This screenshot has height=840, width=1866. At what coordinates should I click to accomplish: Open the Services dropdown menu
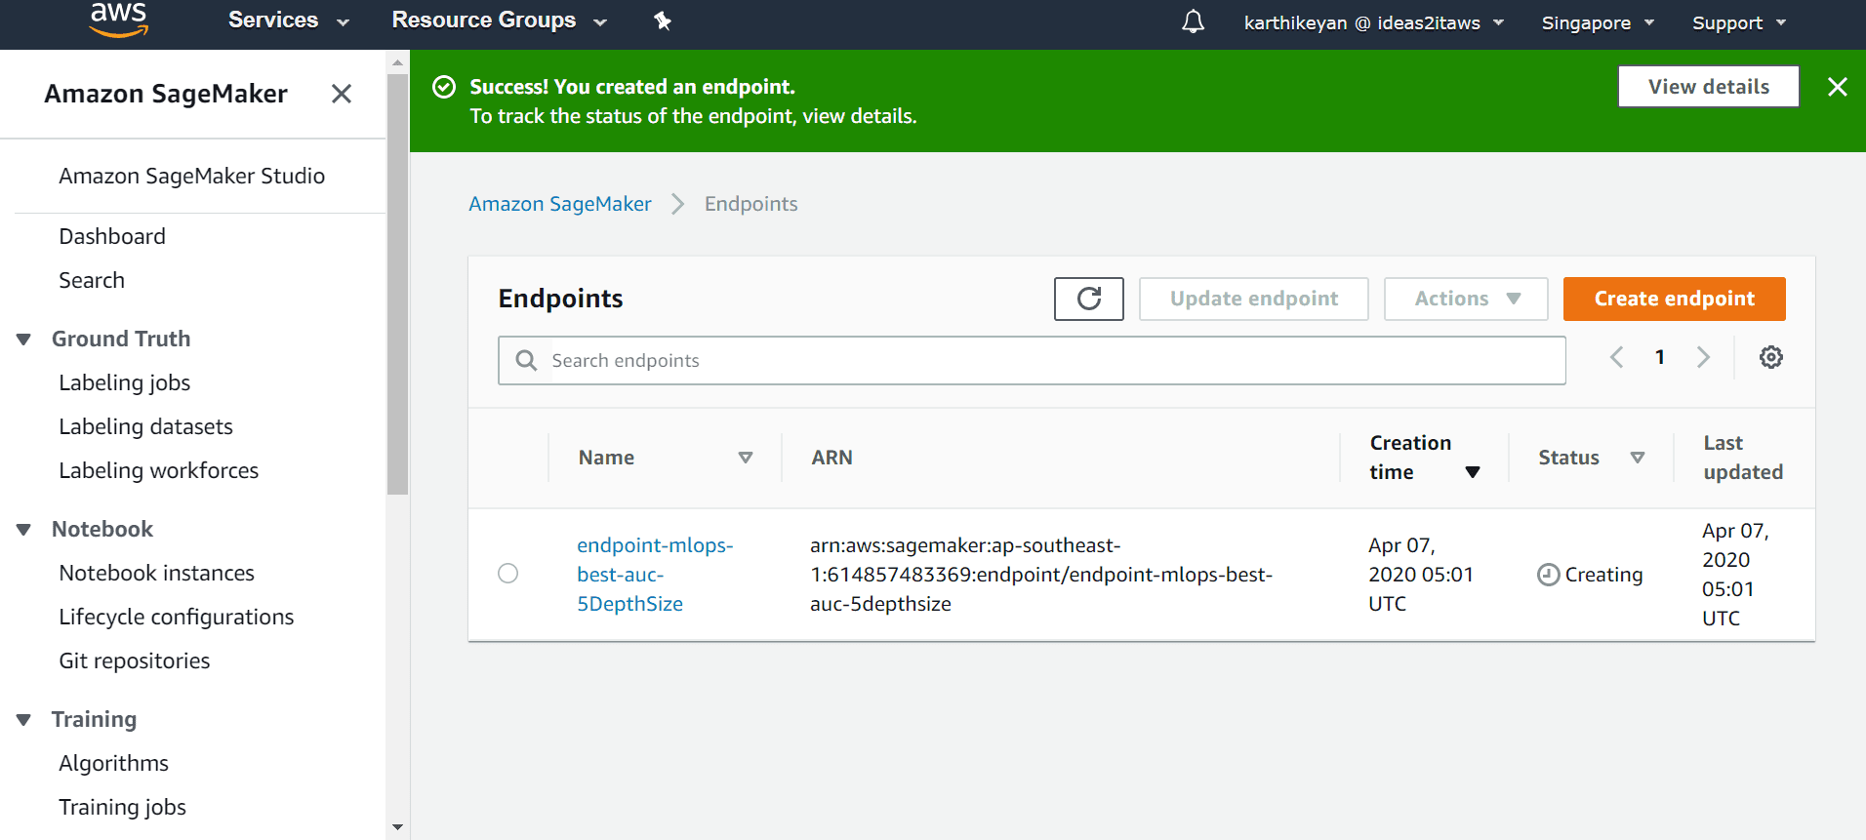(289, 20)
